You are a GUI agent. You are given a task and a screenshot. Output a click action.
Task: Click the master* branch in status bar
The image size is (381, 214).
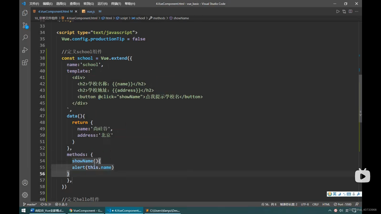pyautogui.click(x=30, y=204)
